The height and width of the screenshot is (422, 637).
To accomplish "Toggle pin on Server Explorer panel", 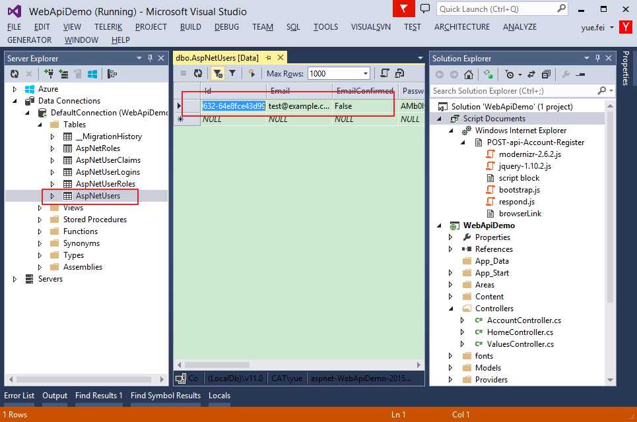I will tap(150, 58).
